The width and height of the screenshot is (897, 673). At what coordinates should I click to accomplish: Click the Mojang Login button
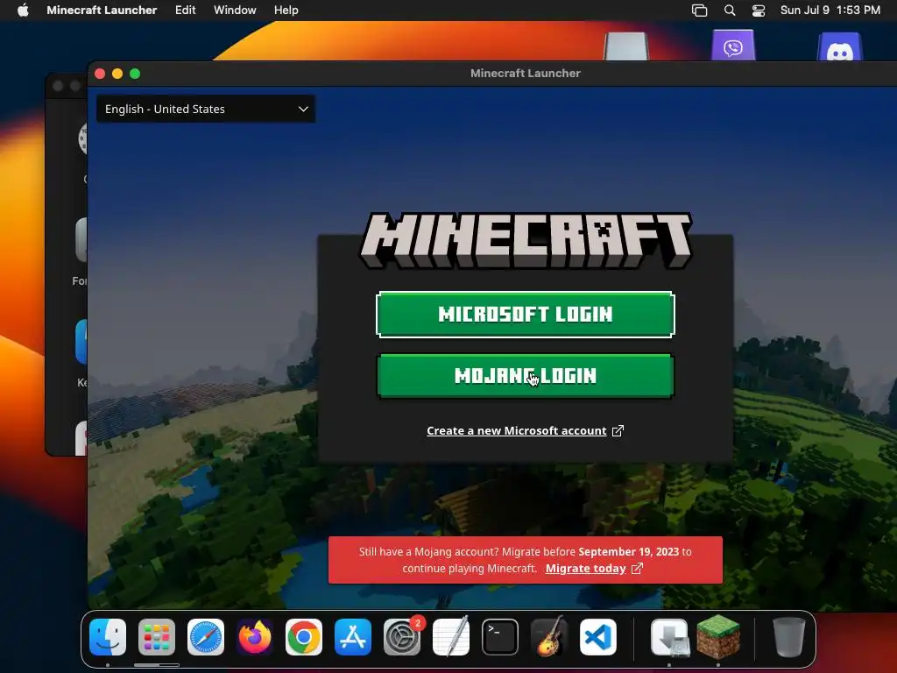pyautogui.click(x=526, y=376)
